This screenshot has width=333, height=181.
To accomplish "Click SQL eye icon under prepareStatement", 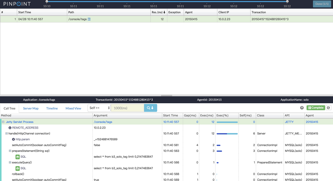I will pyautogui.click(x=17, y=157).
